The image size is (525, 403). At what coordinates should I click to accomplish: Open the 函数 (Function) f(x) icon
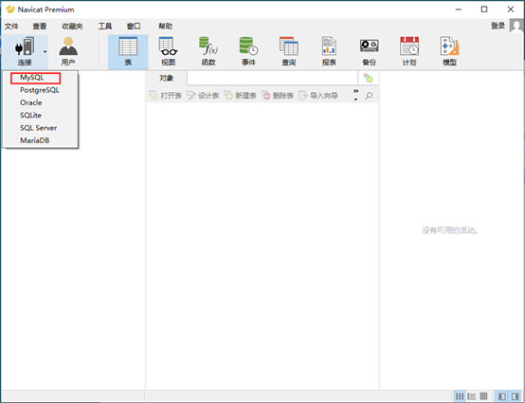[208, 51]
